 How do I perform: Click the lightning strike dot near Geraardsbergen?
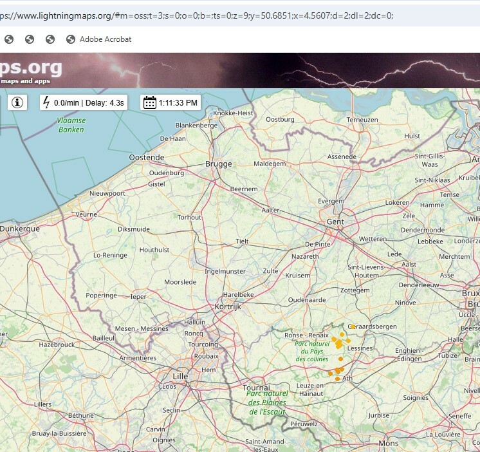coord(353,327)
